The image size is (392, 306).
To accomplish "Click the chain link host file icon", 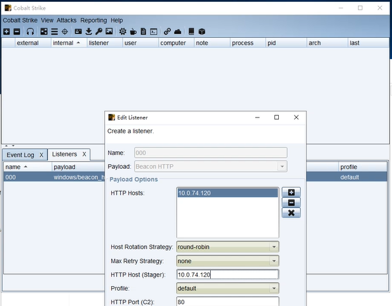I will click(167, 31).
